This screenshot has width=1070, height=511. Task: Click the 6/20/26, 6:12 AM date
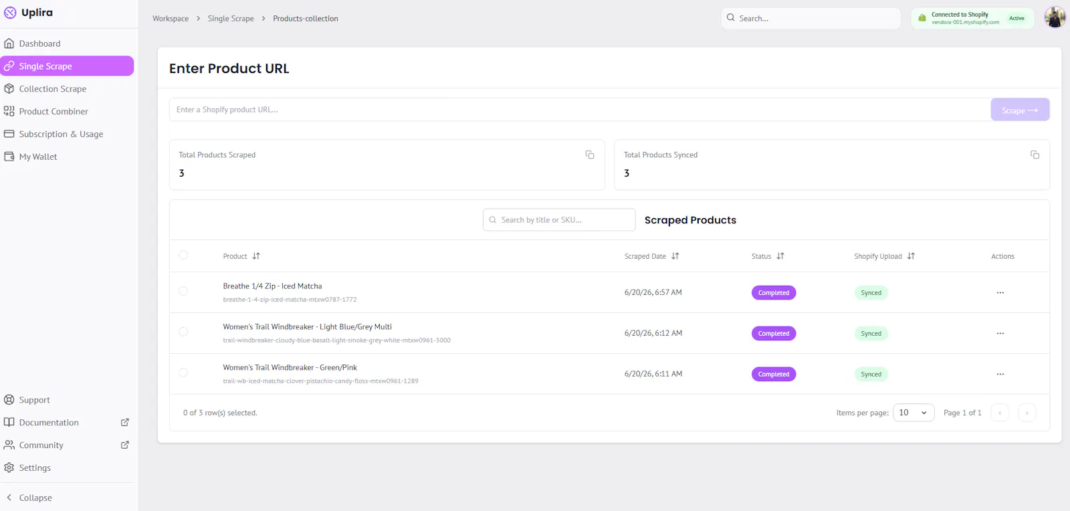[x=653, y=333]
